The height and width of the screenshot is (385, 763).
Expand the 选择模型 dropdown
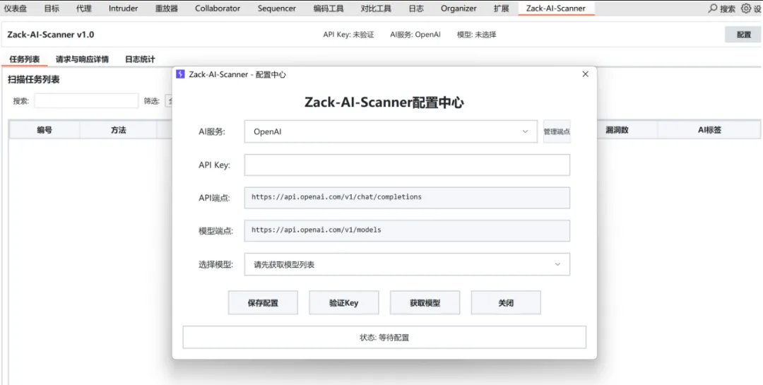(407, 264)
